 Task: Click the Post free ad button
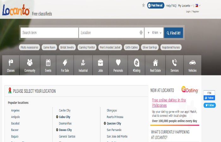[156, 5]
